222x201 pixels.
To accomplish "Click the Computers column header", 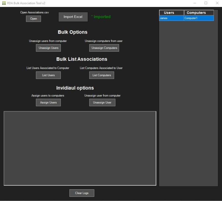I will 199,12.
